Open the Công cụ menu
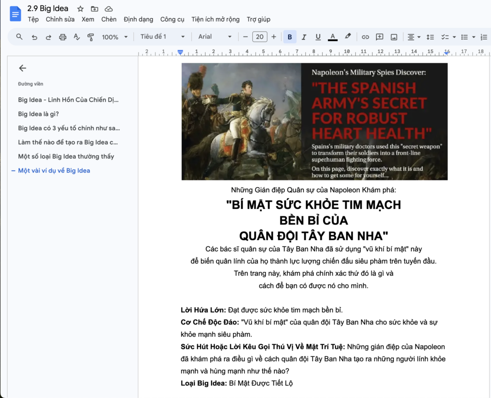 click(x=172, y=19)
